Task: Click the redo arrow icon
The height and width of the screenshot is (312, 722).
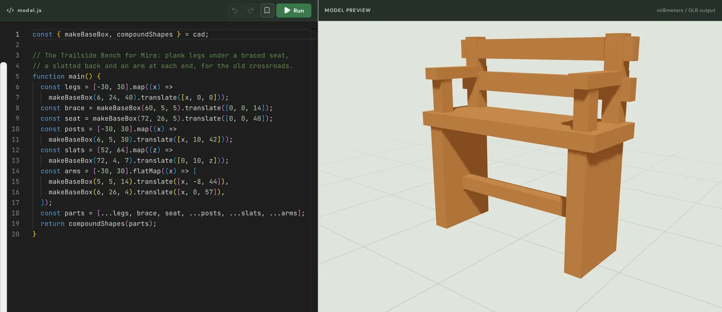Action: coord(251,11)
